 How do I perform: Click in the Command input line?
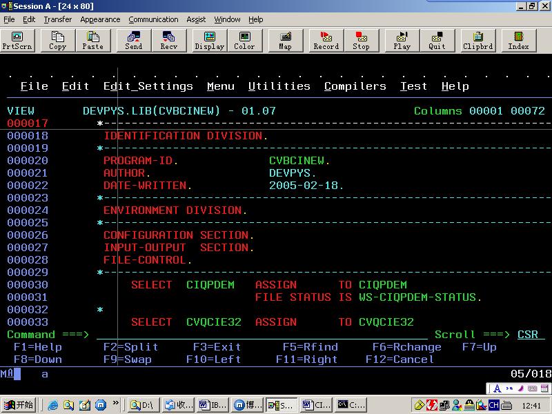click(x=262, y=335)
